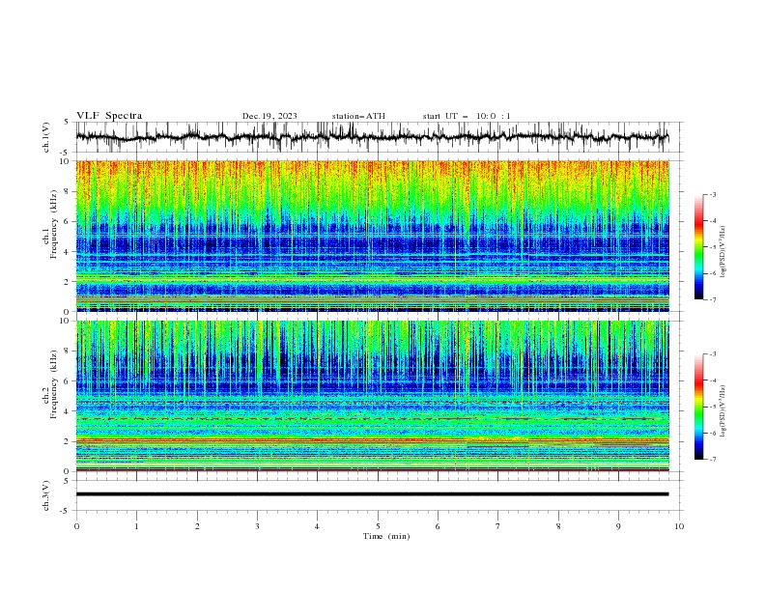Click the -7 label on ch.2 color bar
The height and width of the screenshot is (591, 765).
[x=713, y=460]
